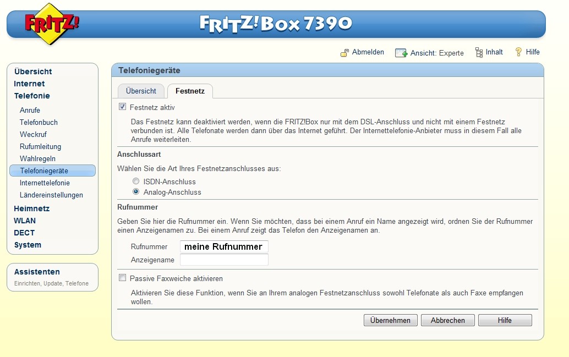
Task: Enable Passive Faxweiche aktivieren checkbox
Action: (x=123, y=278)
